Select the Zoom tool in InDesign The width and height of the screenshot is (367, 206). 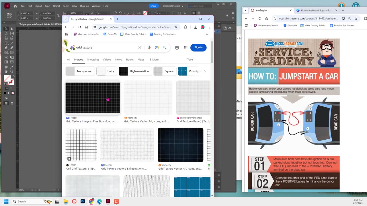coord(12,72)
